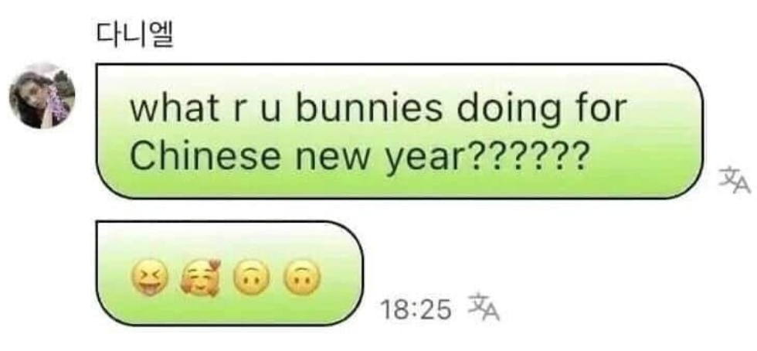Viewport: 757px width, 351px height.
Task: Click the word "bunnies" in the message
Action: [368, 109]
